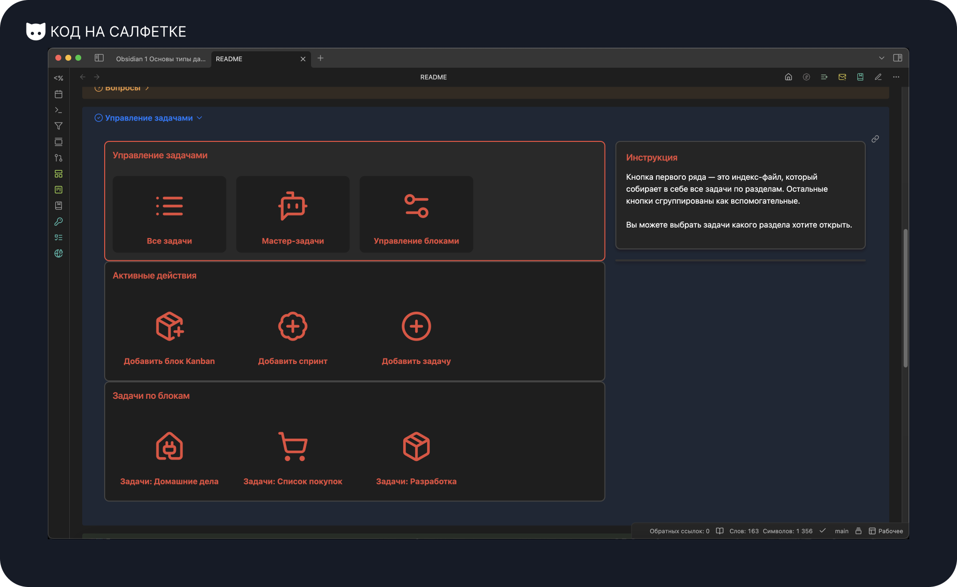Open the tab list dropdown arrow
Screen dimensions: 957x587
coord(882,58)
